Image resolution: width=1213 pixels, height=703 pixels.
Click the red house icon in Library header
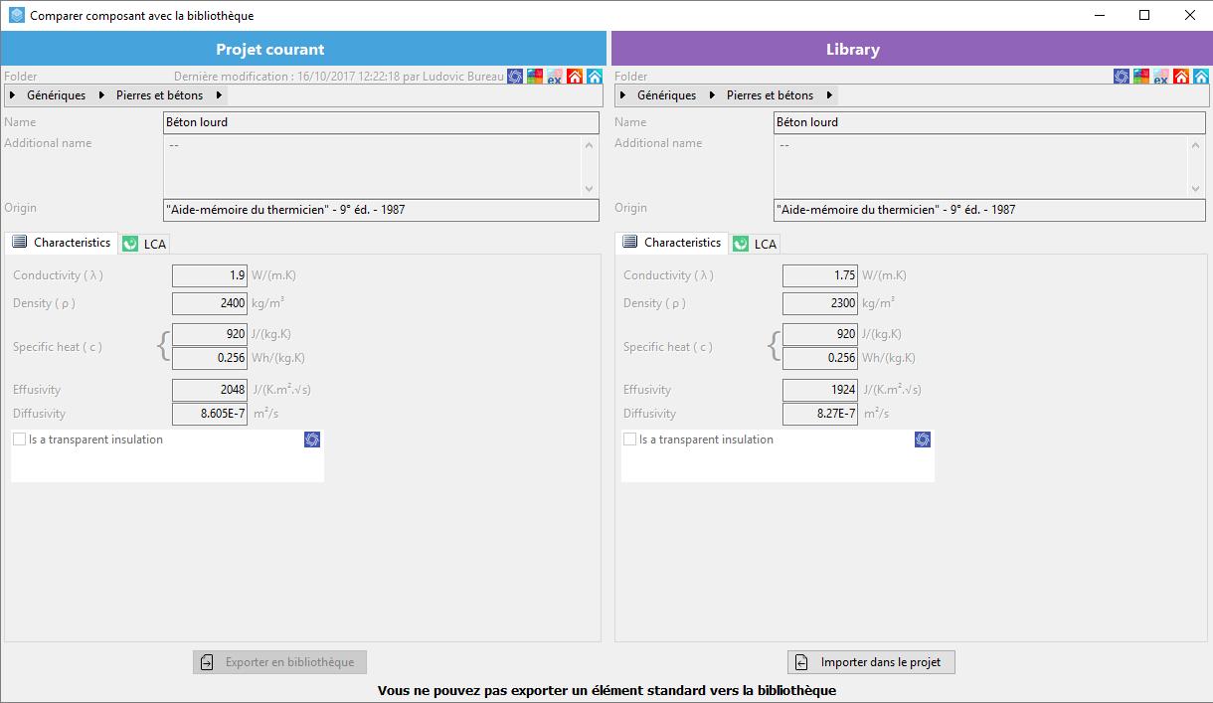(x=1181, y=76)
